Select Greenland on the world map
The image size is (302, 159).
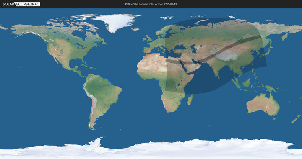[x=116, y=22]
